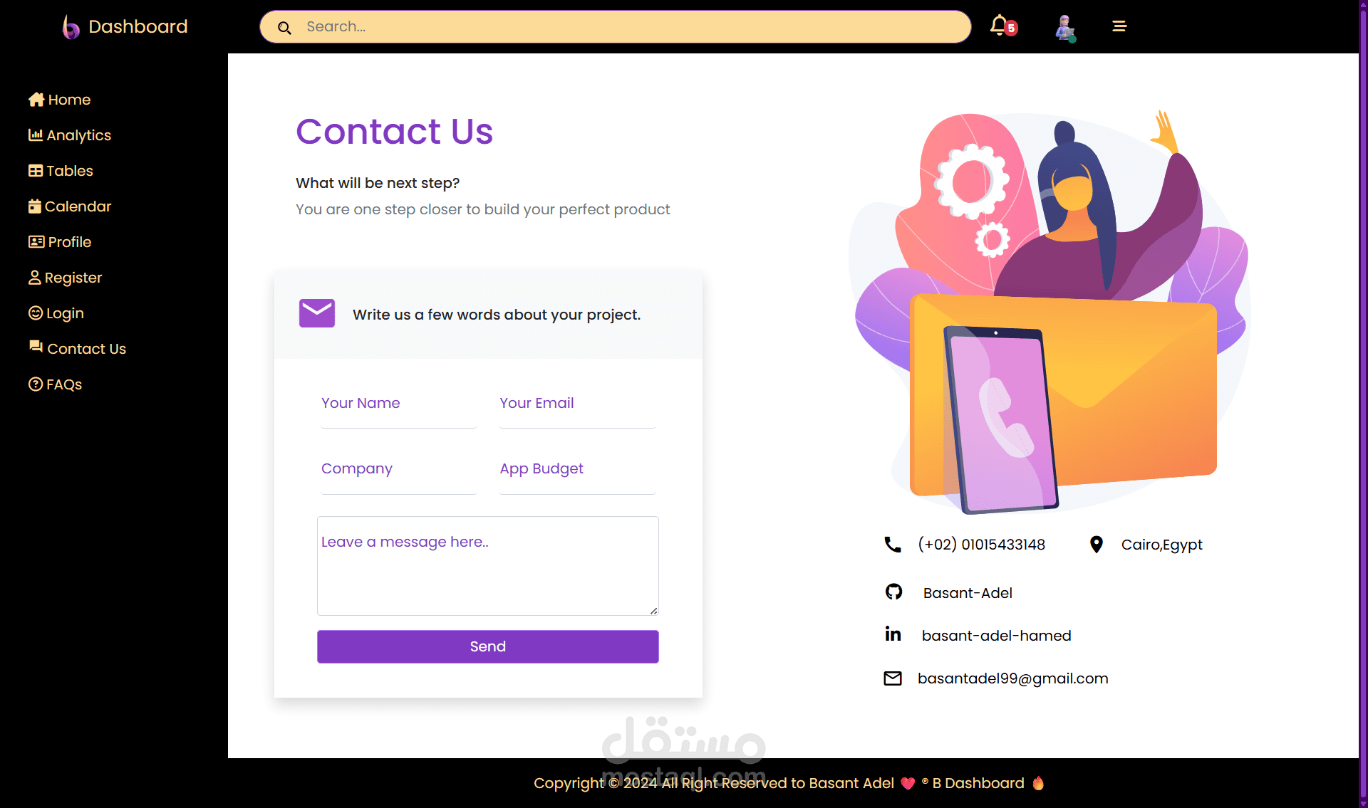Click the page vertical scrollbar
Viewport: 1368px width, 808px height.
[1363, 404]
